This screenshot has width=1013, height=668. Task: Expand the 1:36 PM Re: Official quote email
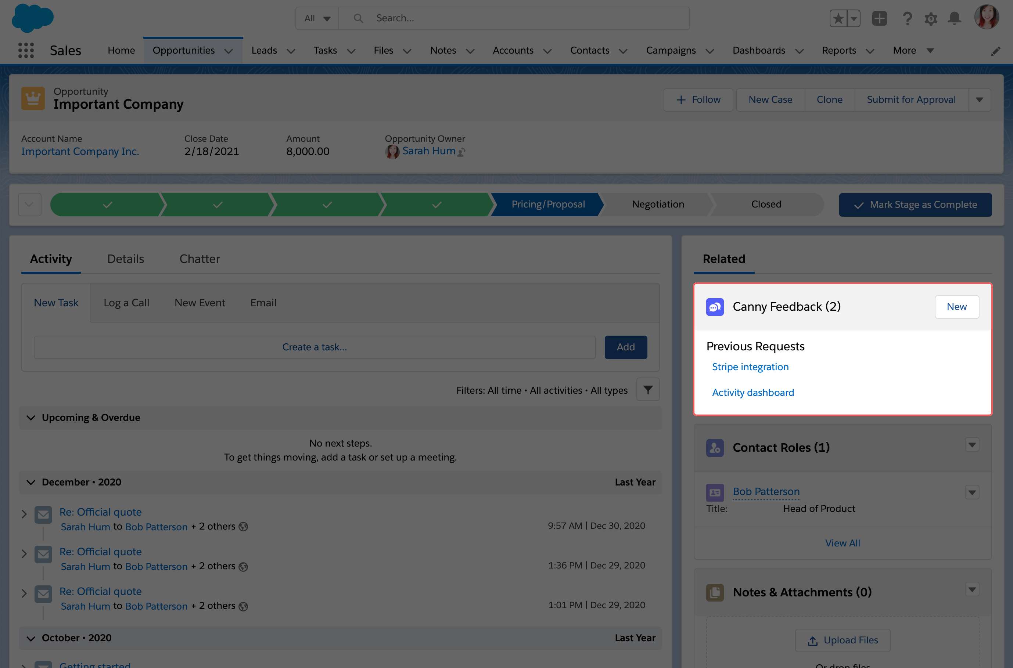coord(24,554)
